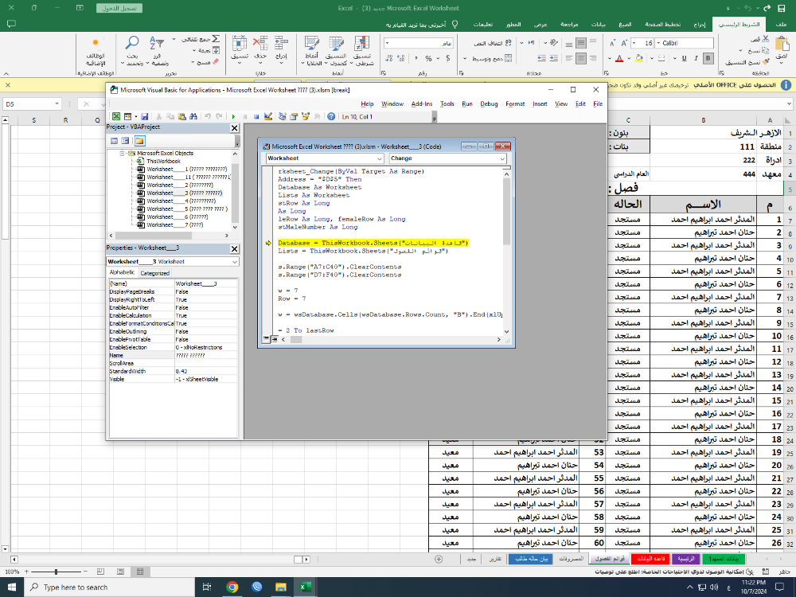The height and width of the screenshot is (597, 796).
Task: Toggle Underline formatting in Excel ribbon
Action: pyautogui.click(x=684, y=58)
